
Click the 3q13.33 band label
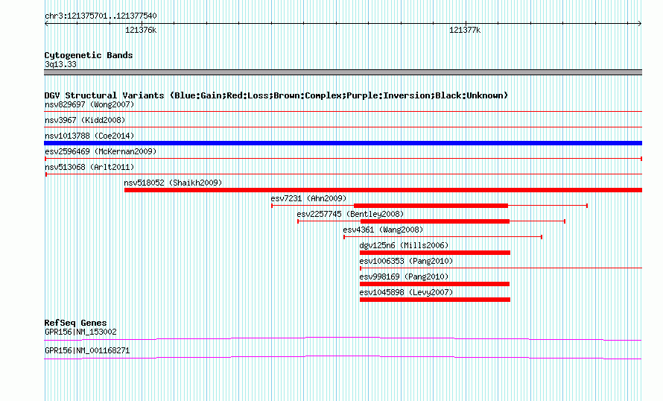[60, 64]
